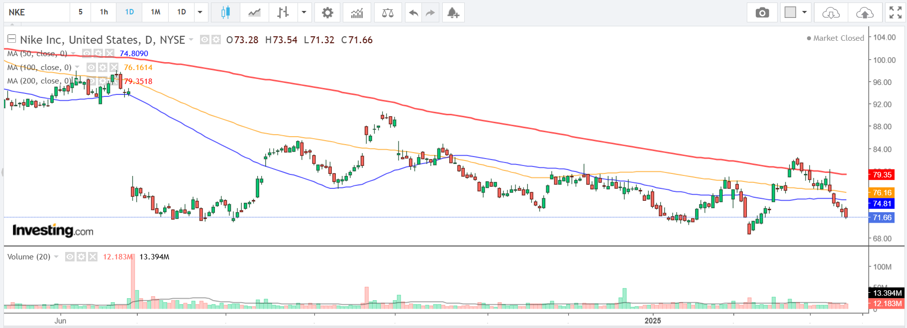Open chart properties with the gear icon
907x328 pixels.
coord(327,12)
